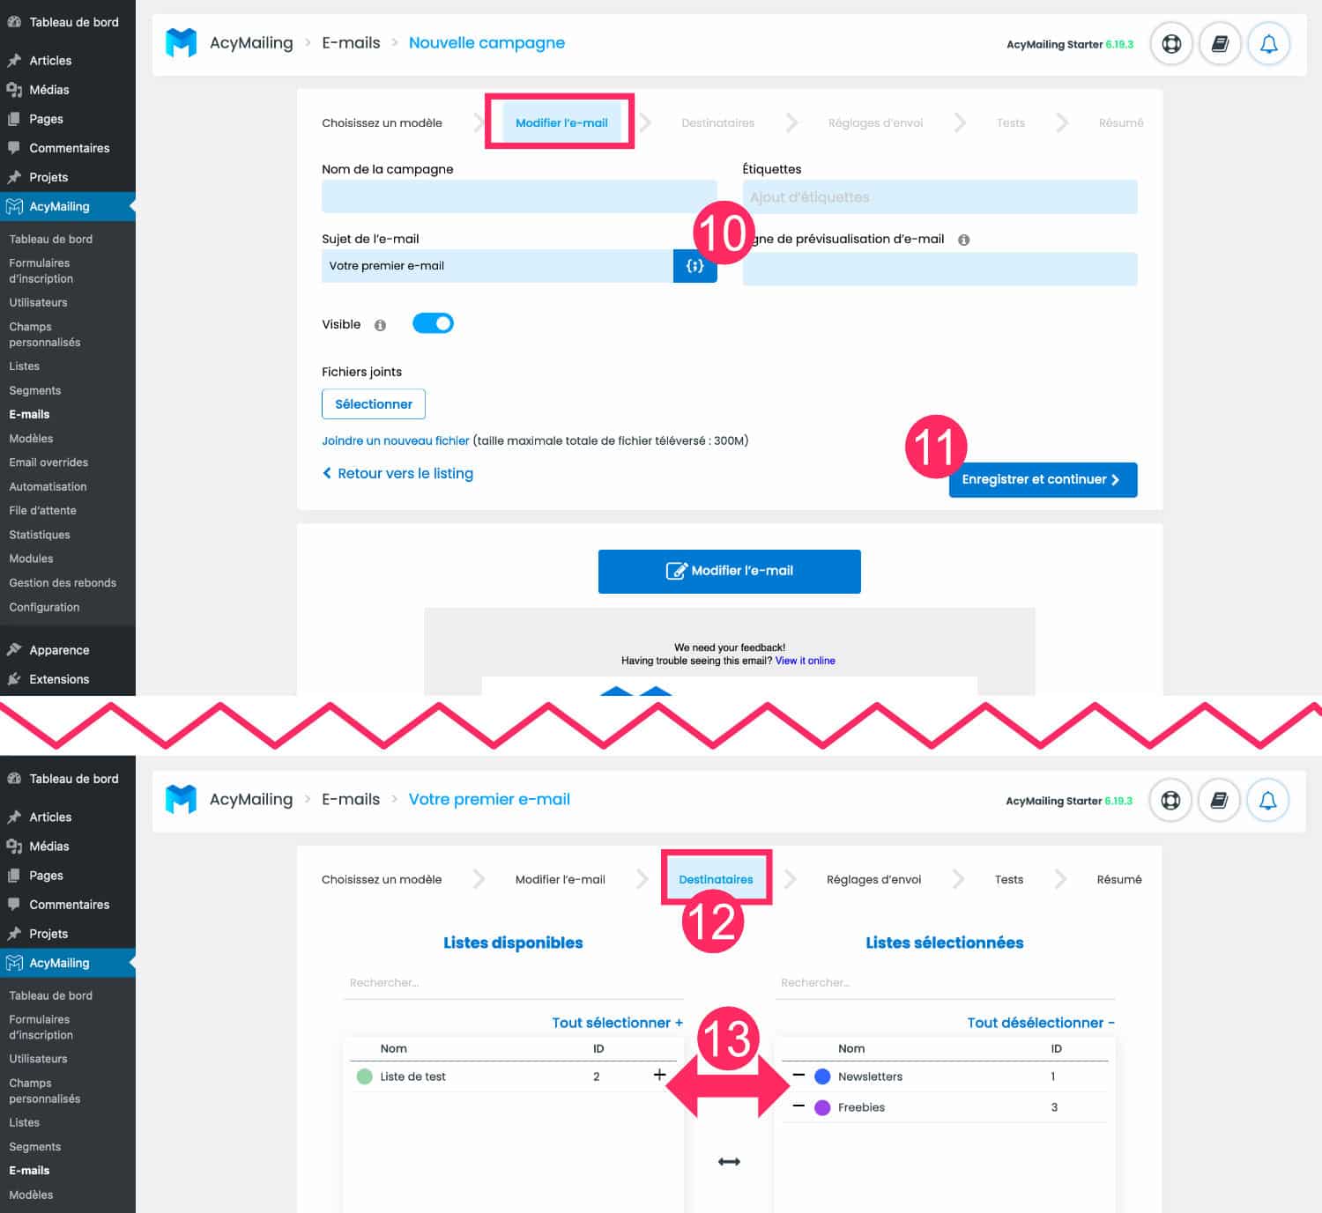Click the AcyMailing logo in the lower header

pyautogui.click(x=182, y=799)
